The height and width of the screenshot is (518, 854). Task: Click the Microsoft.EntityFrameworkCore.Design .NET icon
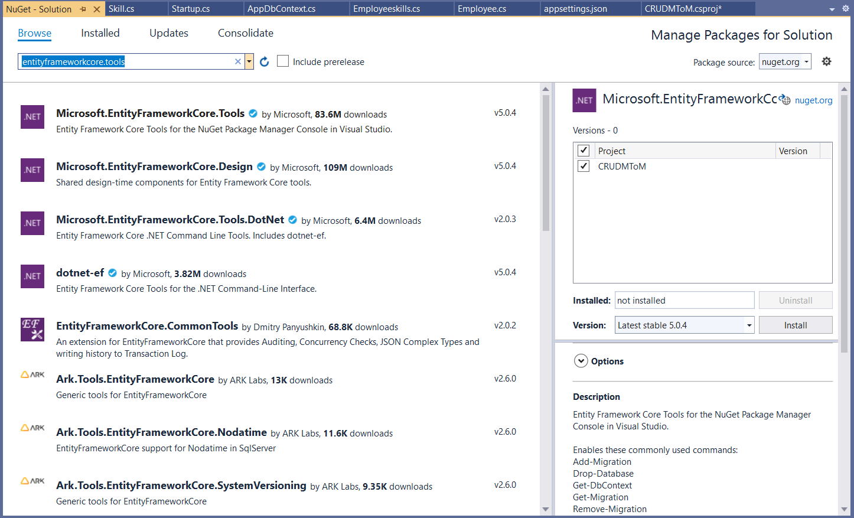click(x=32, y=170)
